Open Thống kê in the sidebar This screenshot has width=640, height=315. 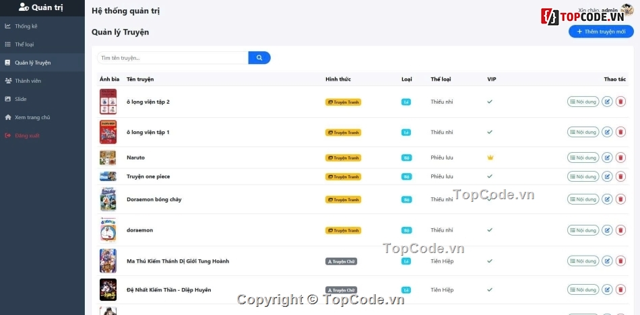coord(26,26)
